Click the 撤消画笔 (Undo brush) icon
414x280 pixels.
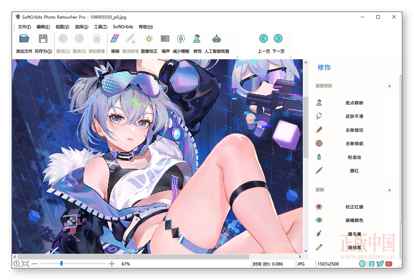pyautogui.click(x=131, y=39)
